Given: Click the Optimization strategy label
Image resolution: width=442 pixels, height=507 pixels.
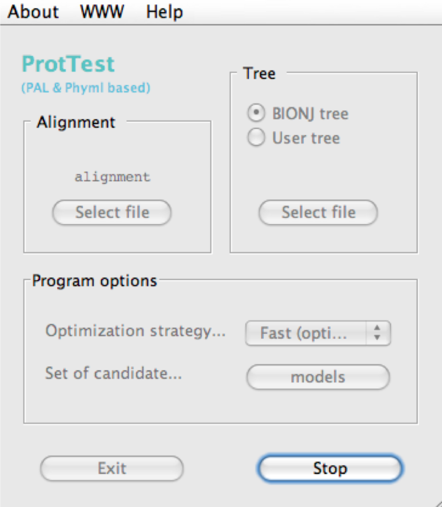Looking at the screenshot, I should (135, 331).
